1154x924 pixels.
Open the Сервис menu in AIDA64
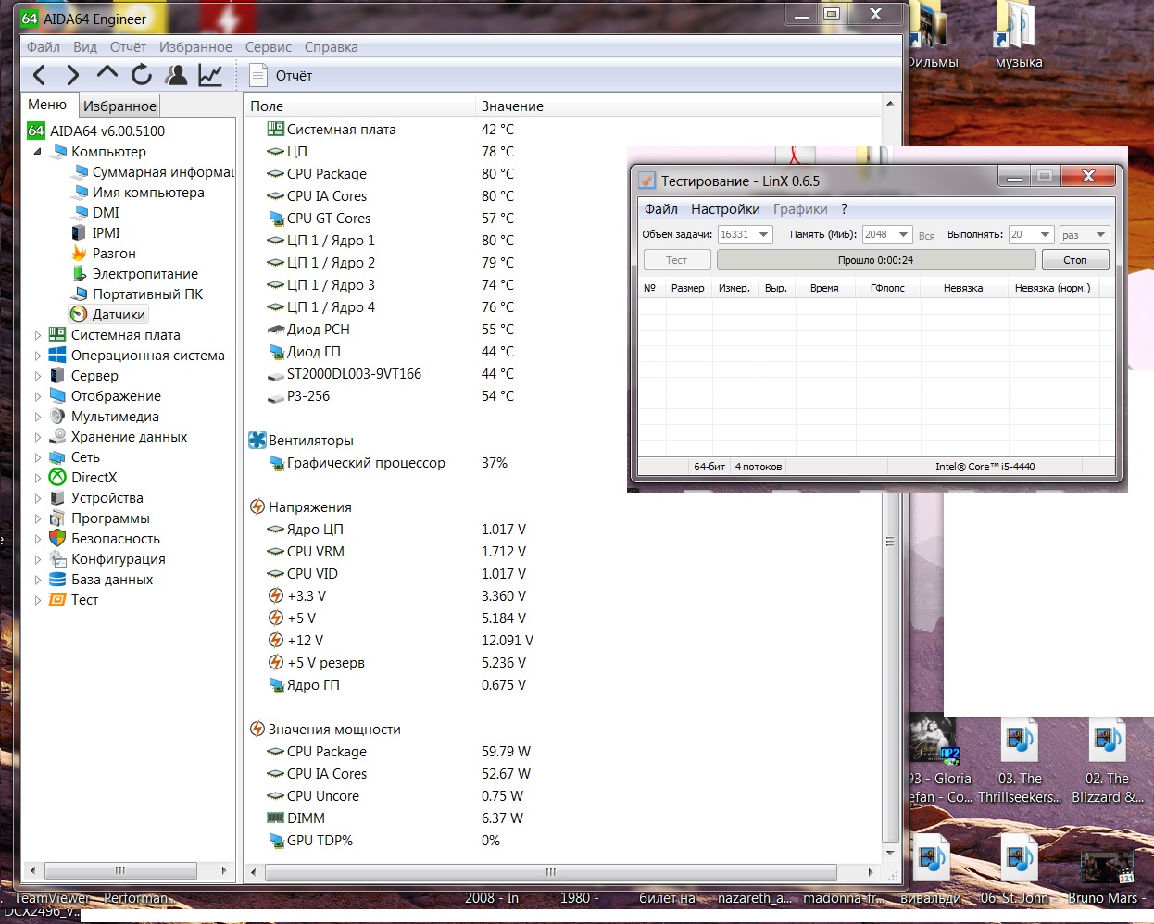(x=269, y=47)
